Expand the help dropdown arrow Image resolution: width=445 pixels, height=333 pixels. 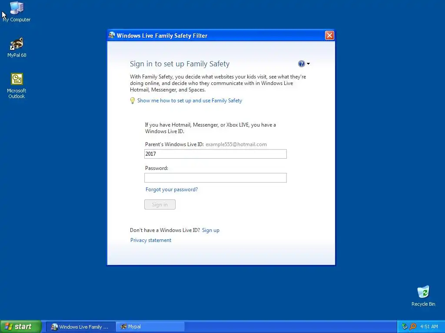tap(308, 64)
